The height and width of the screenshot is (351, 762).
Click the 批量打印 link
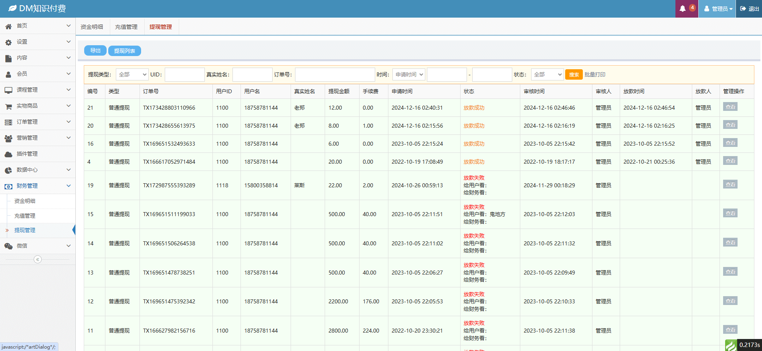pos(595,74)
